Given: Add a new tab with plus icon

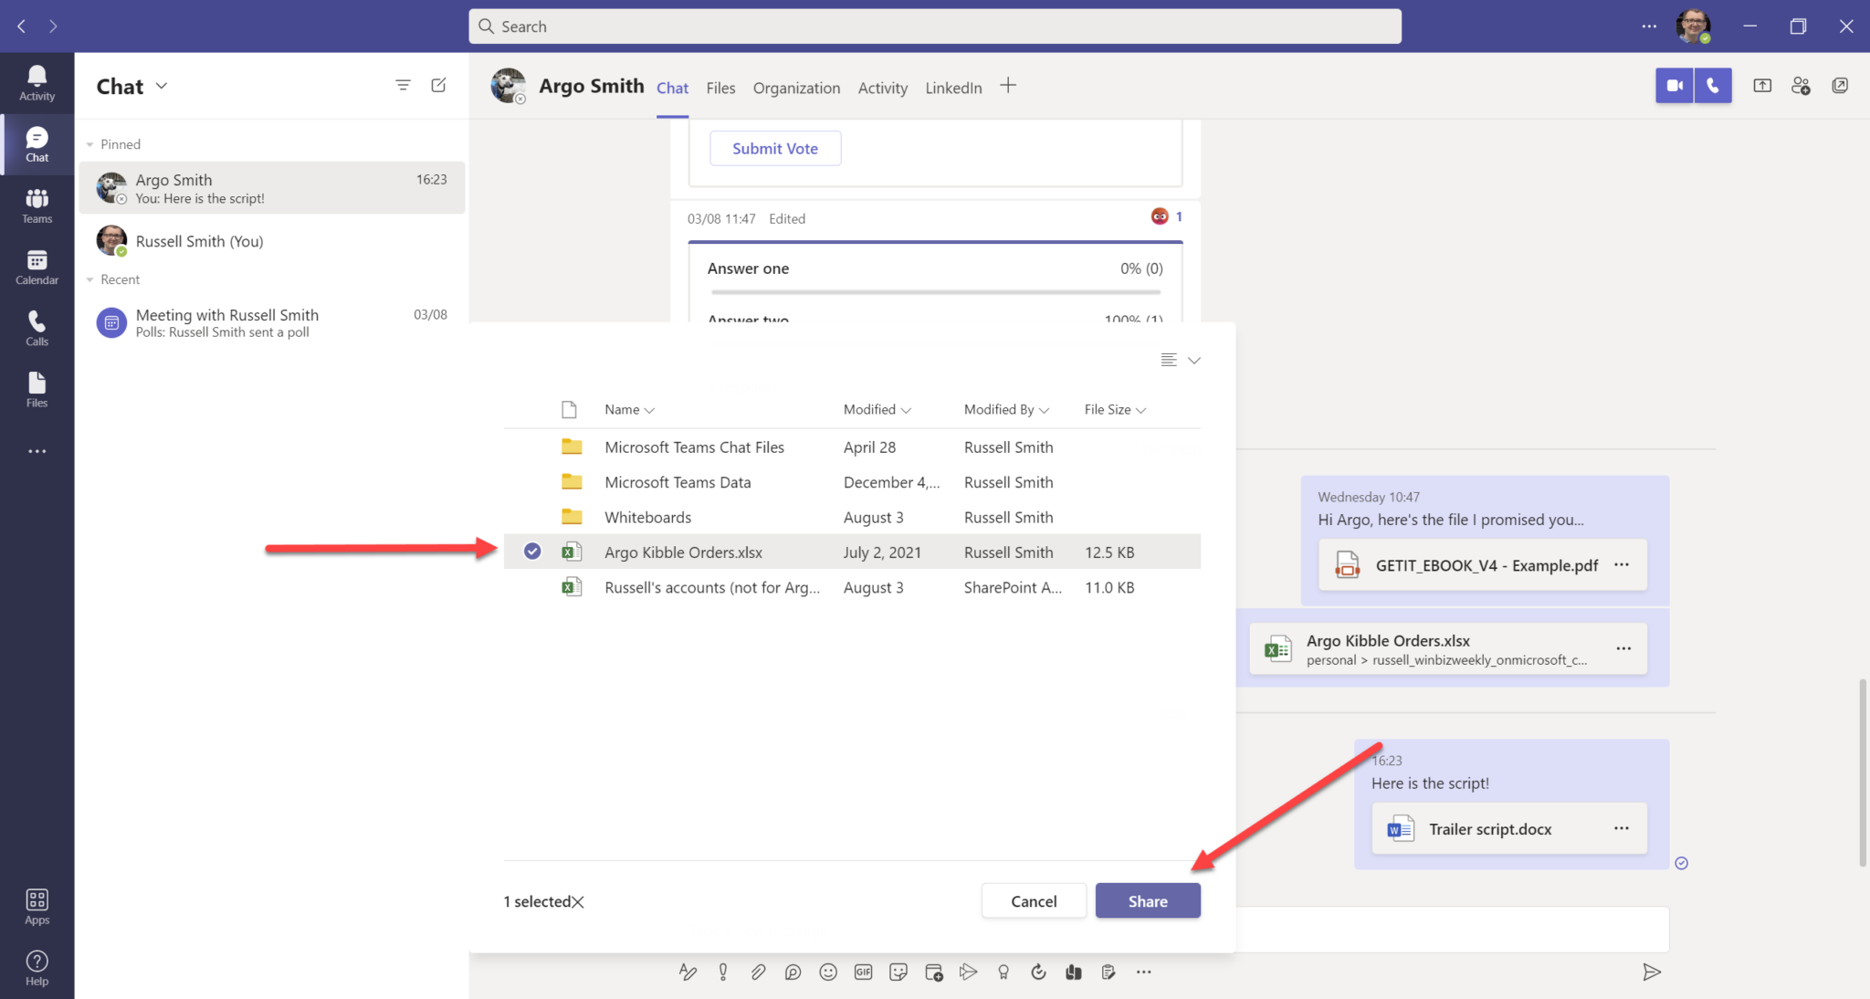Looking at the screenshot, I should coord(1008,86).
